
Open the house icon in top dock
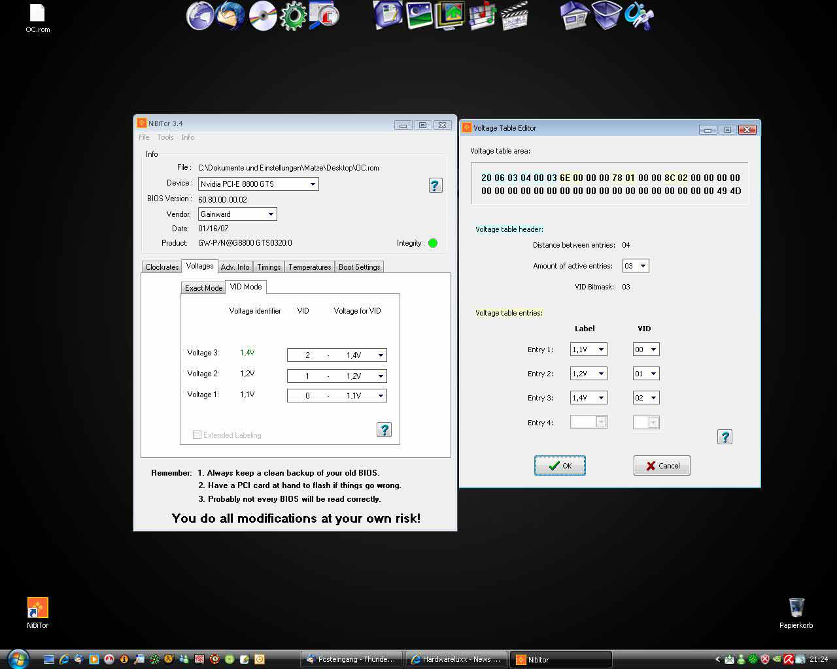click(575, 16)
